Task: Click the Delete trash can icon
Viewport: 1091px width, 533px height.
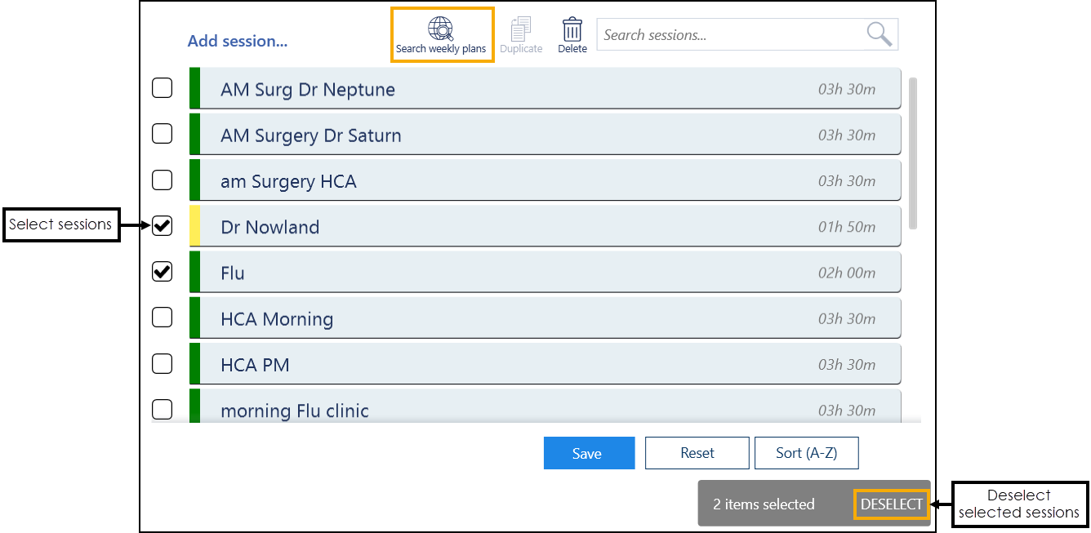Action: click(x=572, y=29)
